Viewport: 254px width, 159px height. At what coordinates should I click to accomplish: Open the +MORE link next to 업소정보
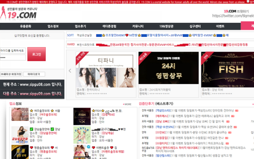tap(127, 104)
